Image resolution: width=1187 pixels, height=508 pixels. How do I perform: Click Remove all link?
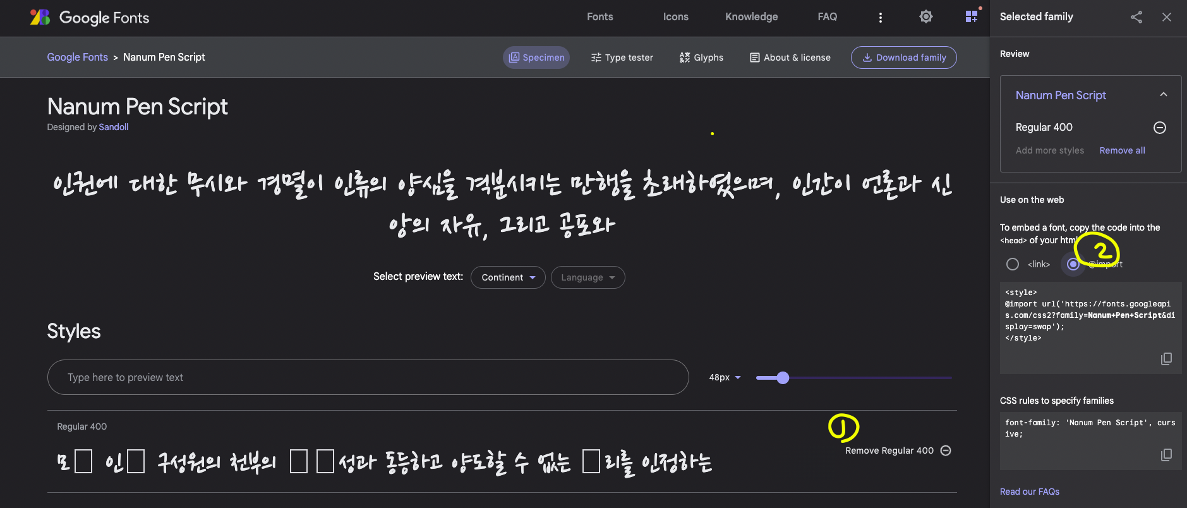pos(1122,150)
